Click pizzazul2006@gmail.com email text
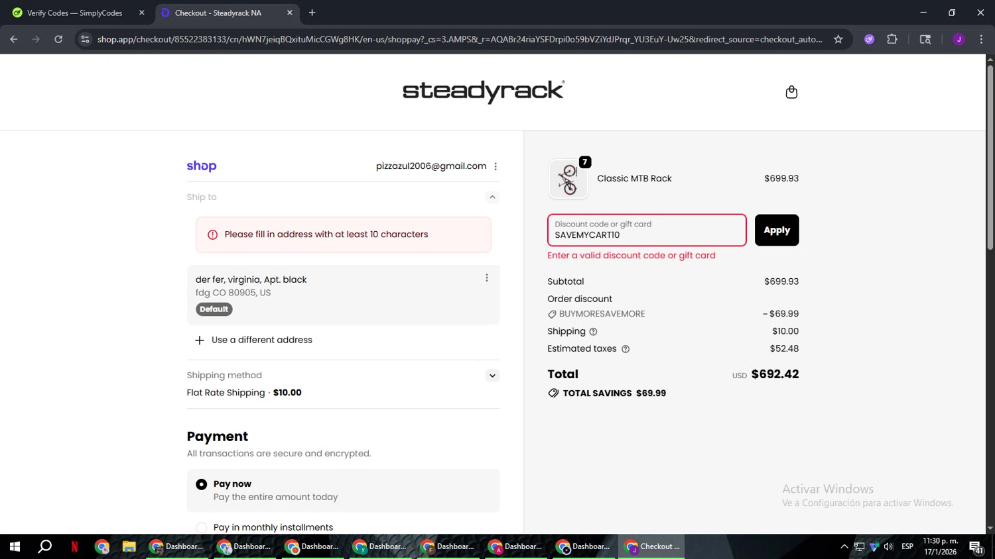This screenshot has height=559, width=995. coord(431,166)
